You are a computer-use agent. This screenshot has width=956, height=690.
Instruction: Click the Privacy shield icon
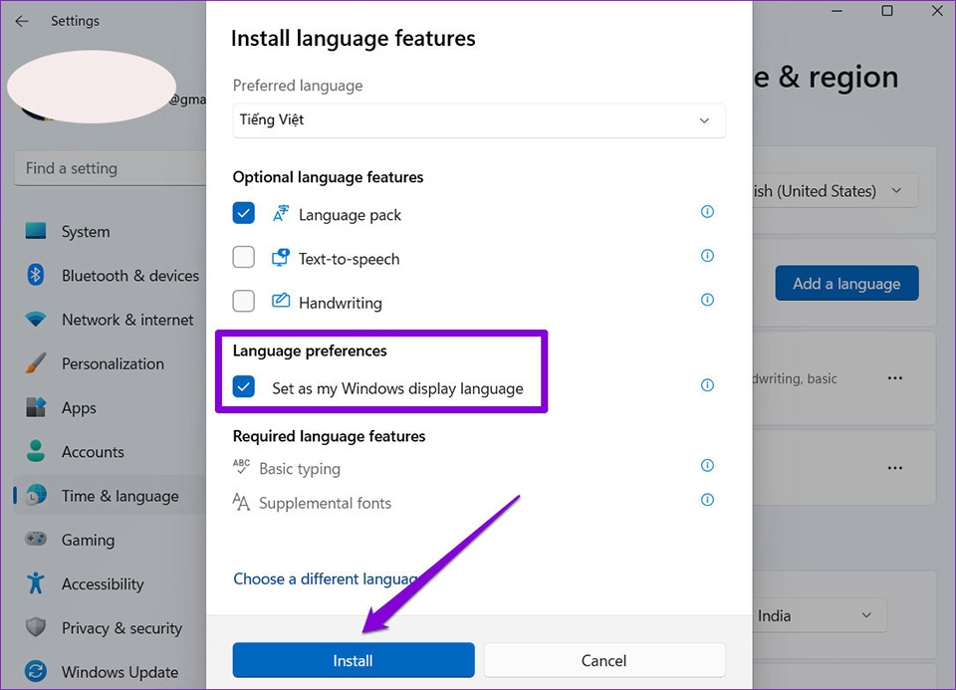pos(36,626)
